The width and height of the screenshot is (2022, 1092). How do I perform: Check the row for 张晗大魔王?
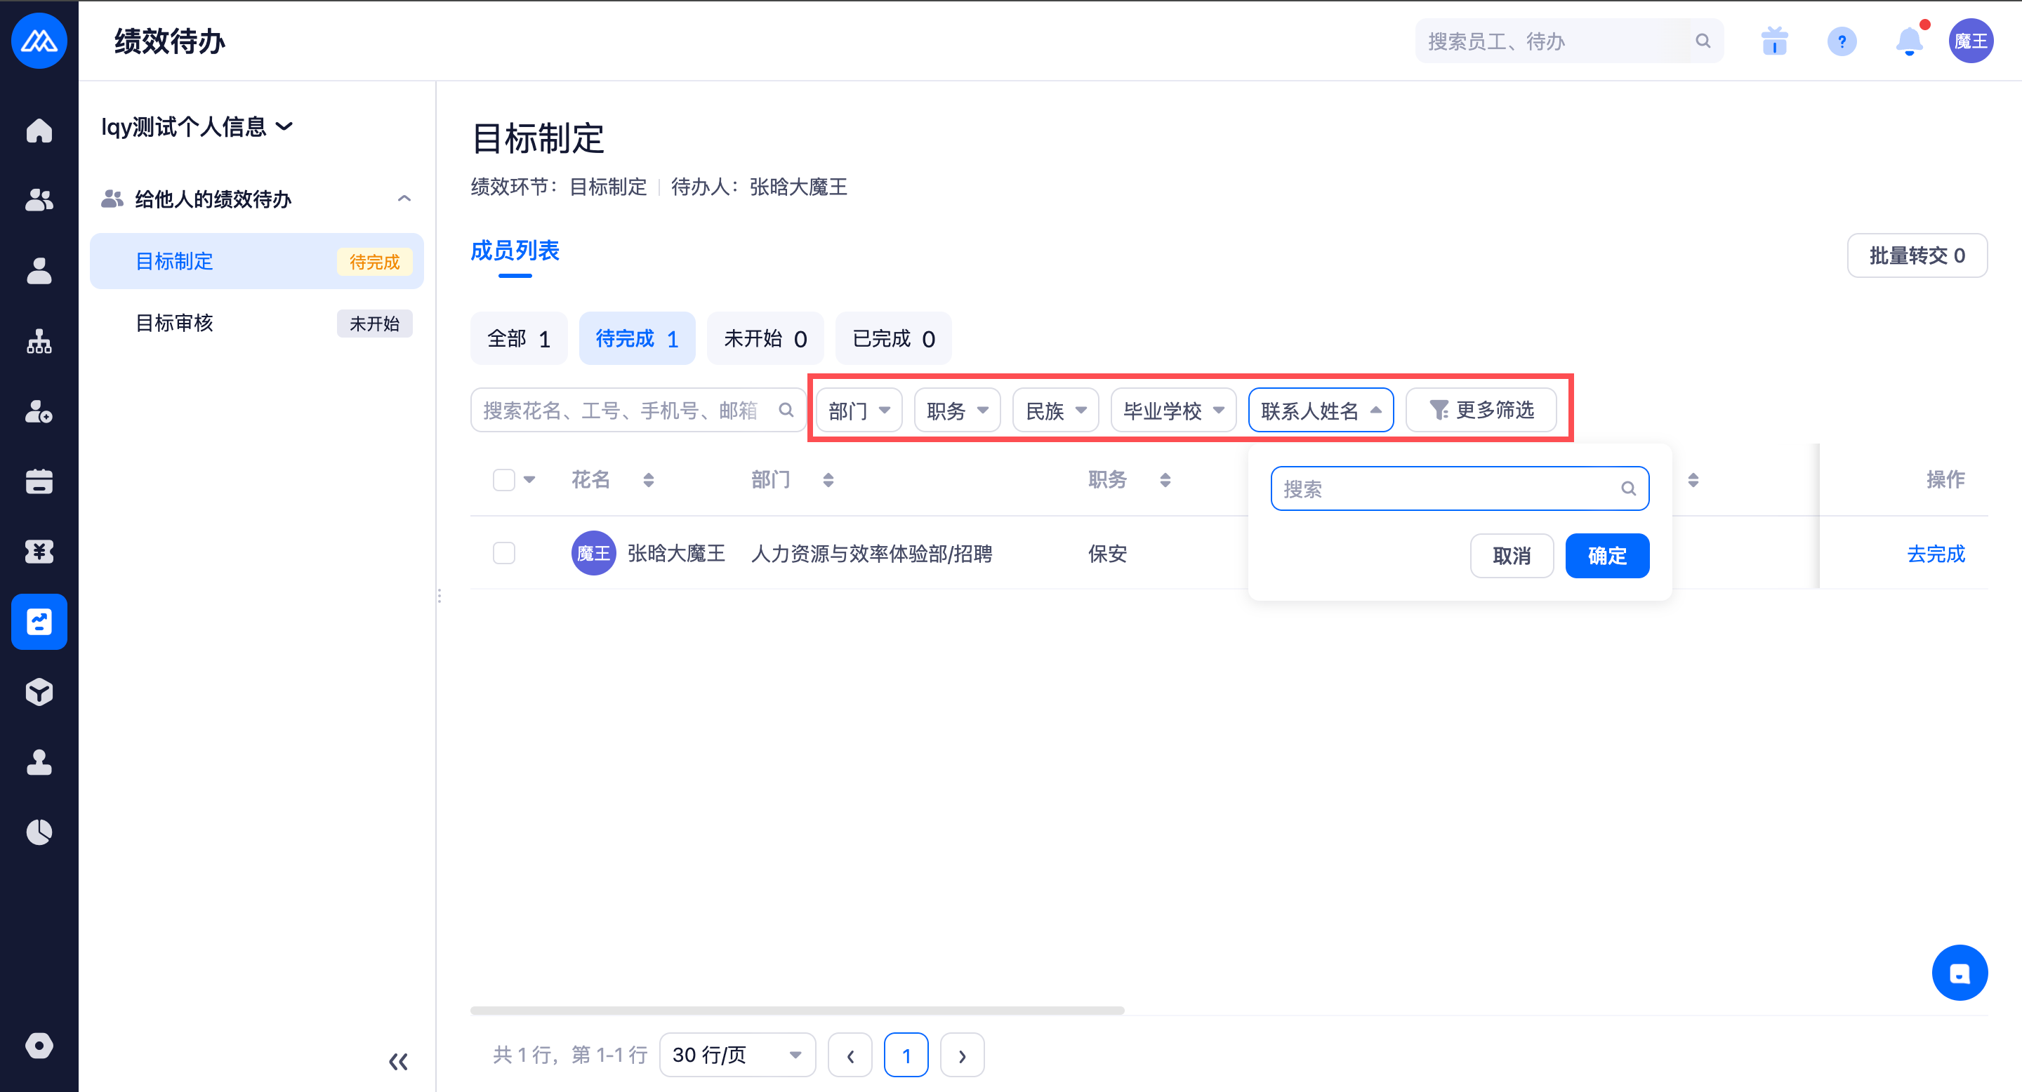pyautogui.click(x=503, y=553)
